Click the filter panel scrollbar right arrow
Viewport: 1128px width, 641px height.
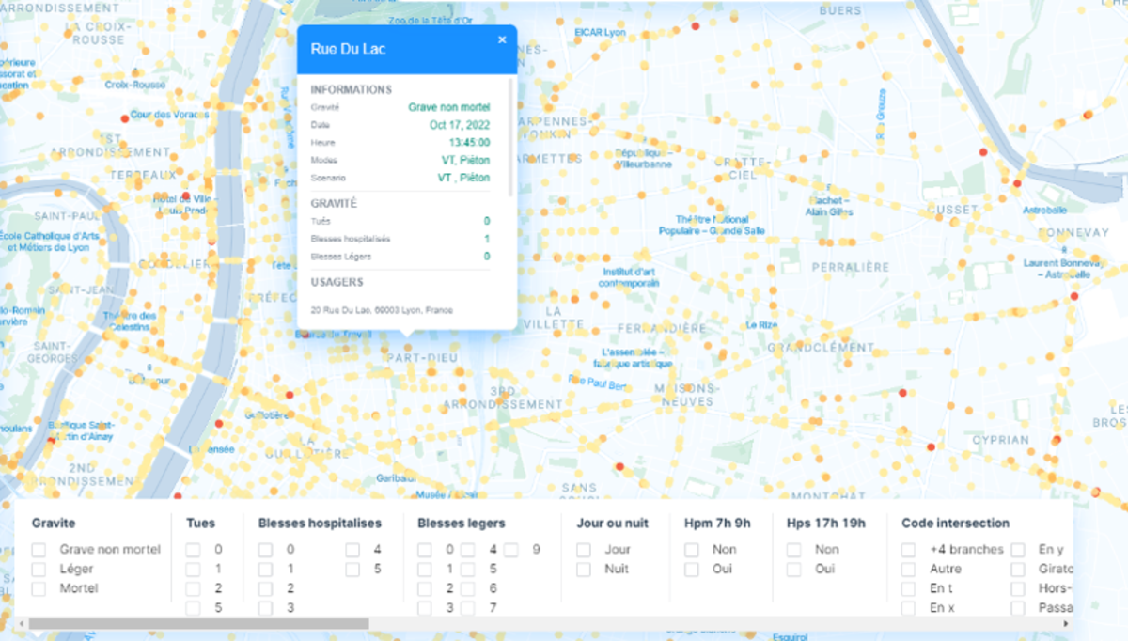pos(1065,623)
